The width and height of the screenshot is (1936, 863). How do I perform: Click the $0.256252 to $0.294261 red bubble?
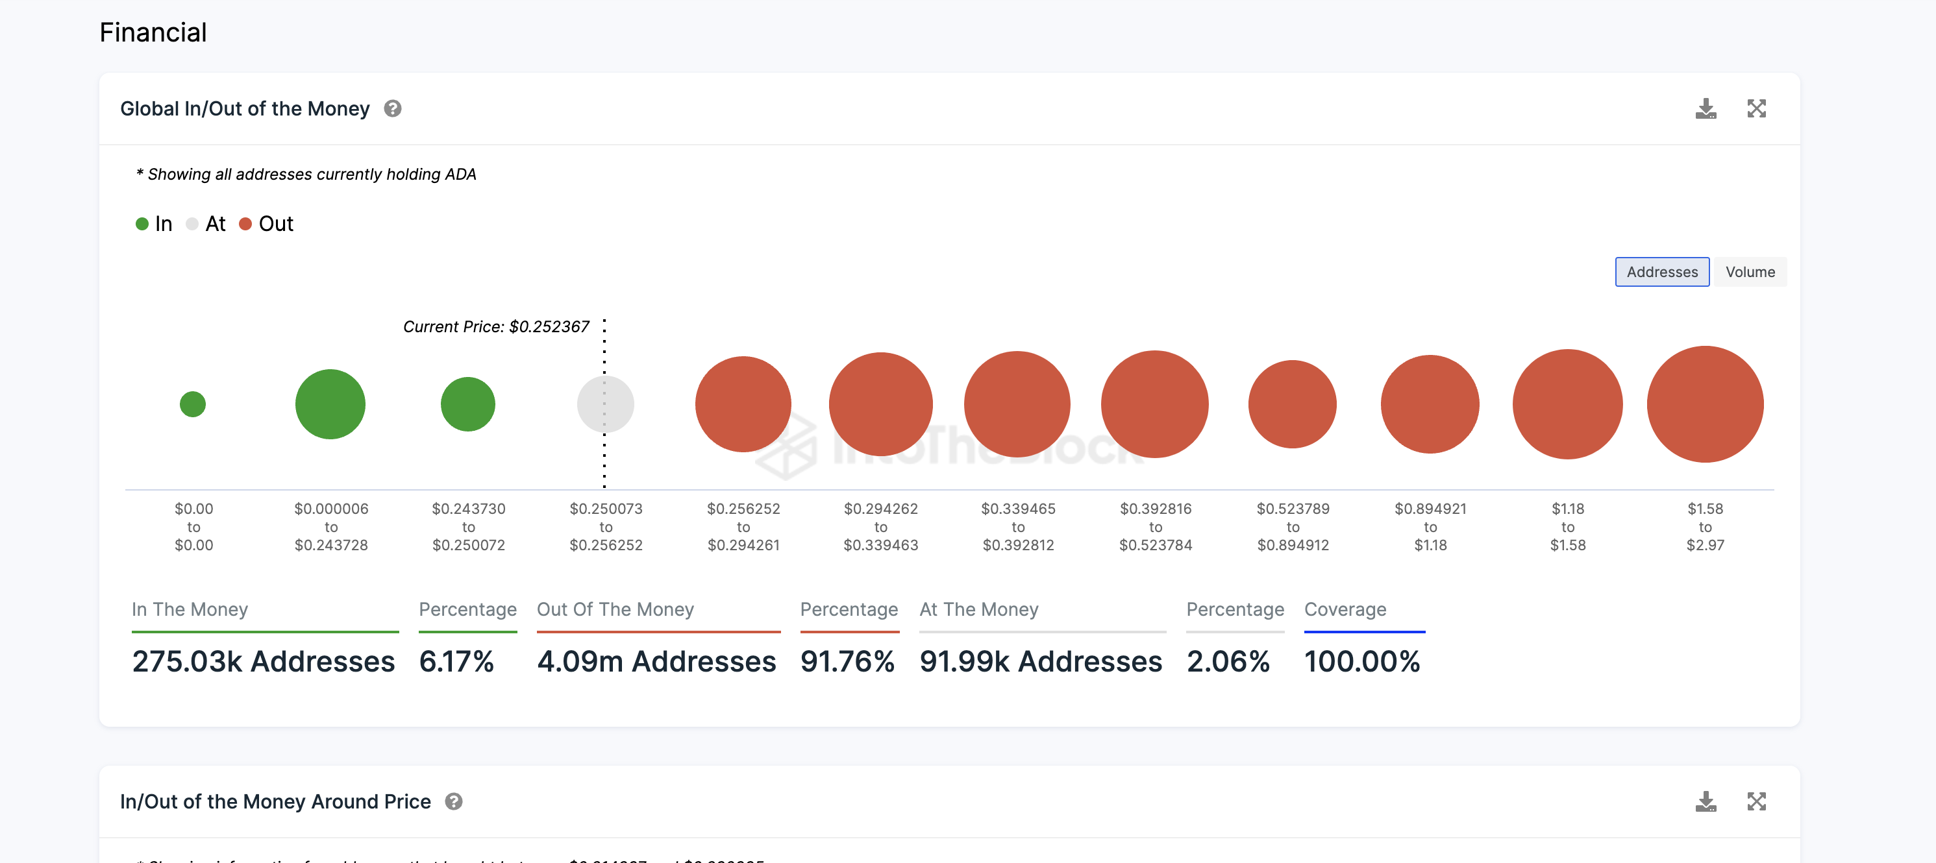pyautogui.click(x=743, y=404)
